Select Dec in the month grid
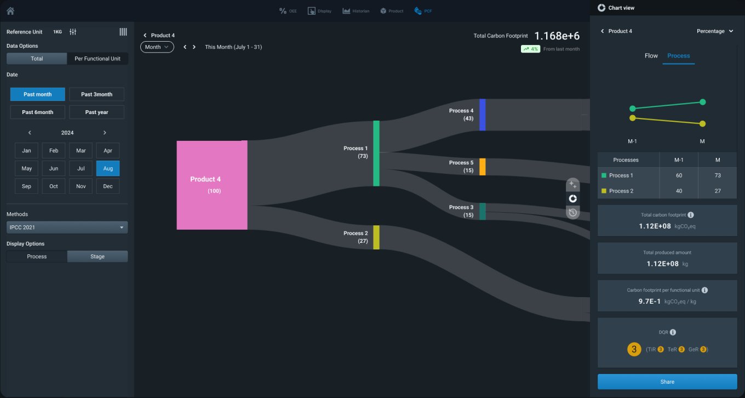The image size is (745, 398). pos(108,186)
